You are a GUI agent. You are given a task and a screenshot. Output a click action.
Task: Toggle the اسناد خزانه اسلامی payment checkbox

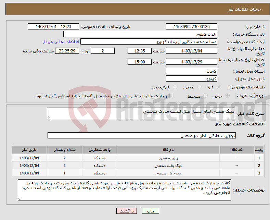click(x=172, y=95)
